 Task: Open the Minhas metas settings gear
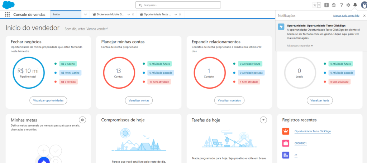click(x=82, y=120)
